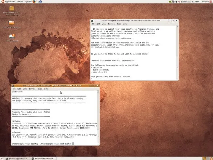This screenshot has height=160, width=213.
Task: Open the phoronix user switcher in the top panel
Action: coord(205,2)
